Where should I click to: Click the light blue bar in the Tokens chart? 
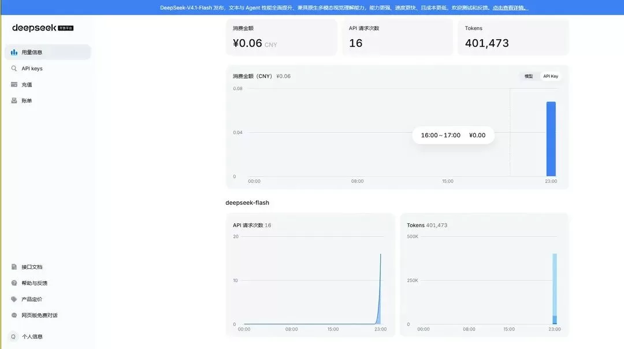point(554,284)
